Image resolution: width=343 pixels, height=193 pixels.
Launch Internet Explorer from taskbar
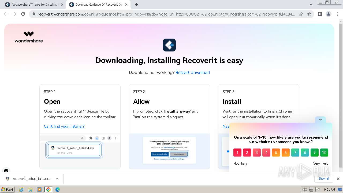21,190
